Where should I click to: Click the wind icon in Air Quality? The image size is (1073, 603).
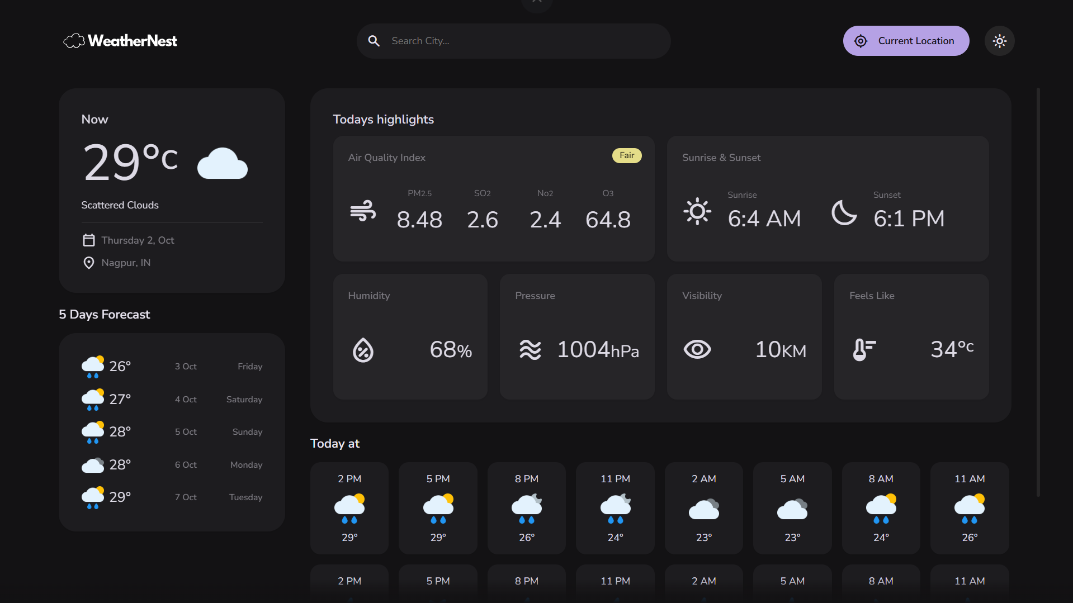point(363,211)
